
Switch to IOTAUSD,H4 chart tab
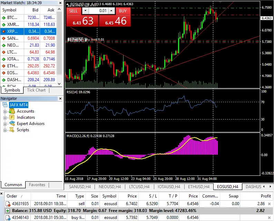(169, 187)
